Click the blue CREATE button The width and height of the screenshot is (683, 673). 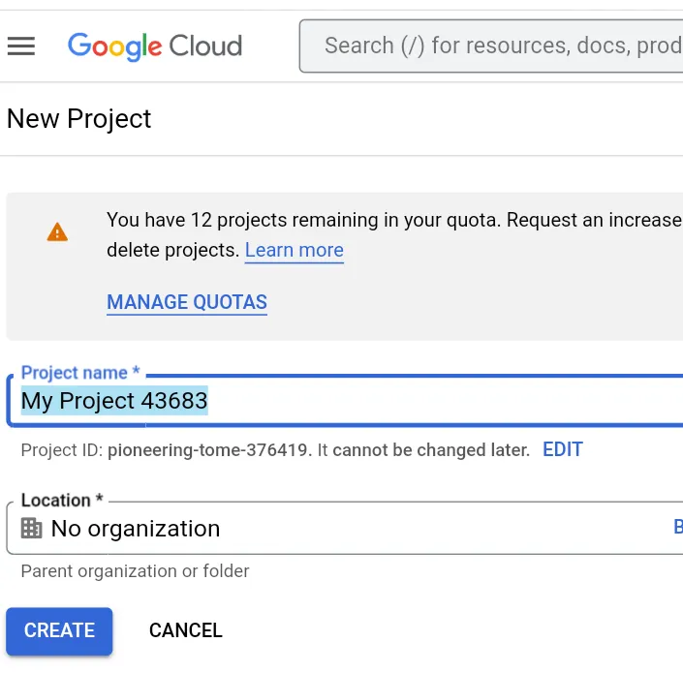click(59, 630)
